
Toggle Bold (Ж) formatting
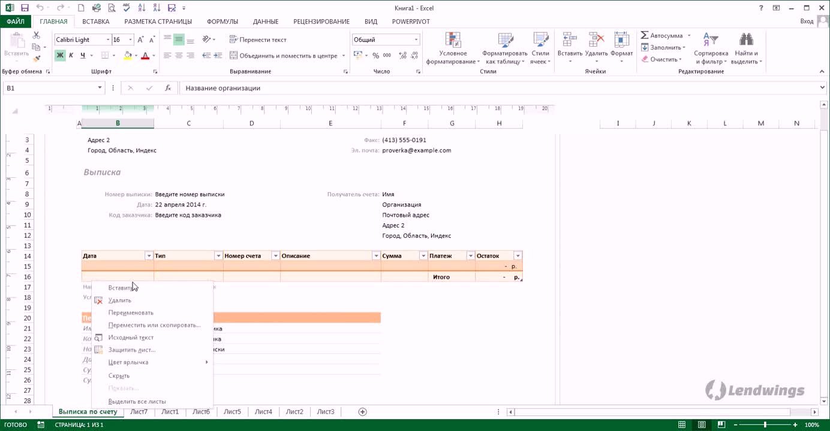click(60, 56)
